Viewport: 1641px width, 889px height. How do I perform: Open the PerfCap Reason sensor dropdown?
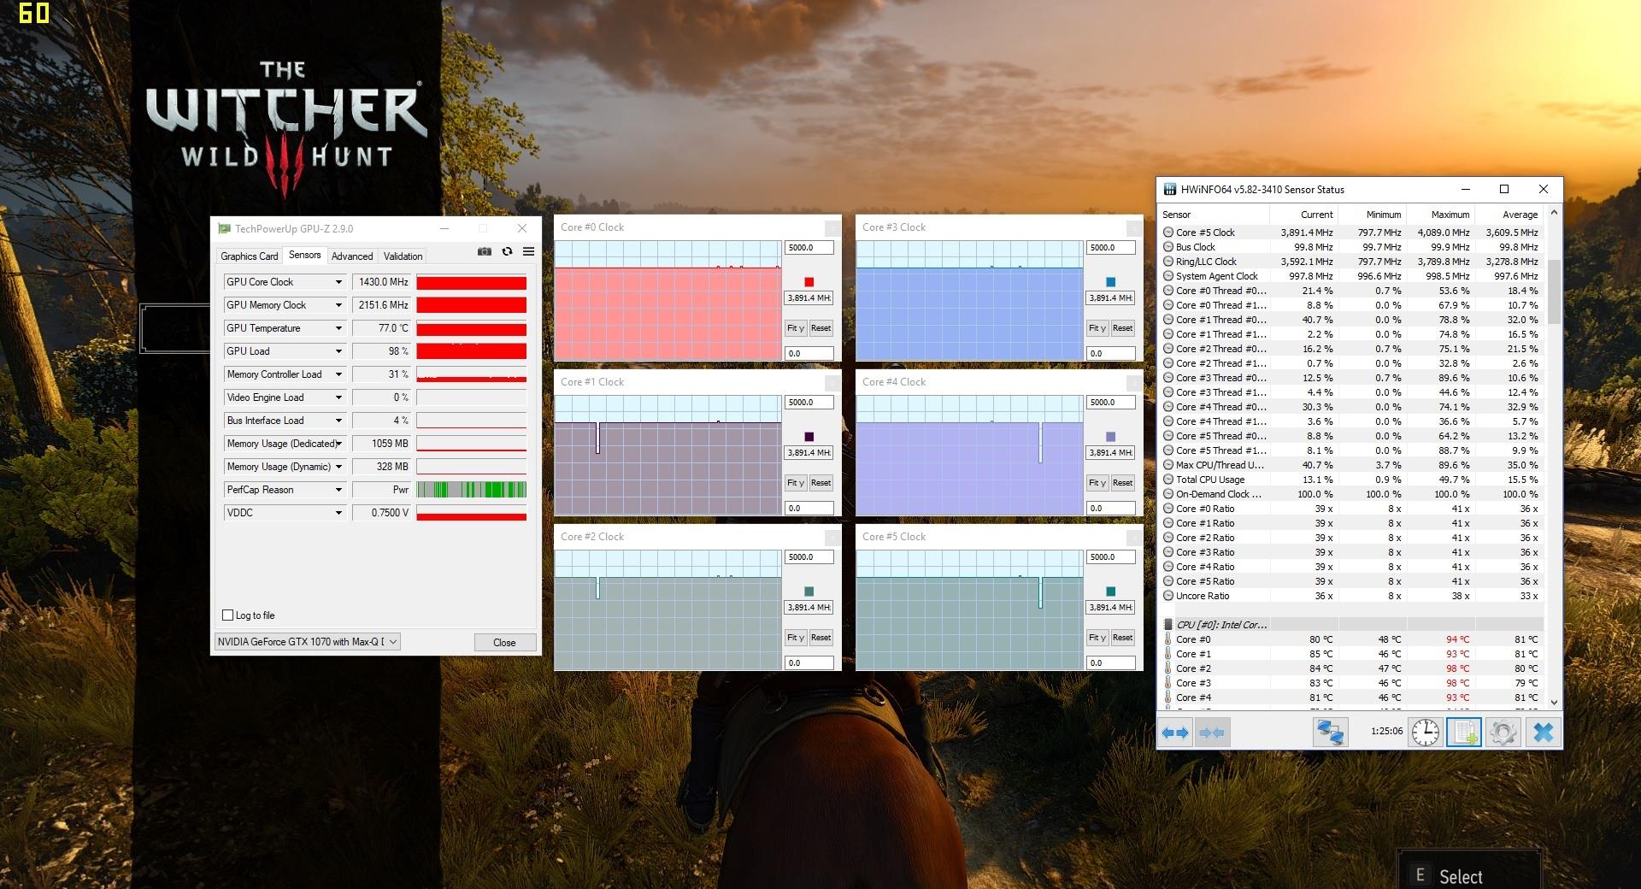pyautogui.click(x=338, y=490)
